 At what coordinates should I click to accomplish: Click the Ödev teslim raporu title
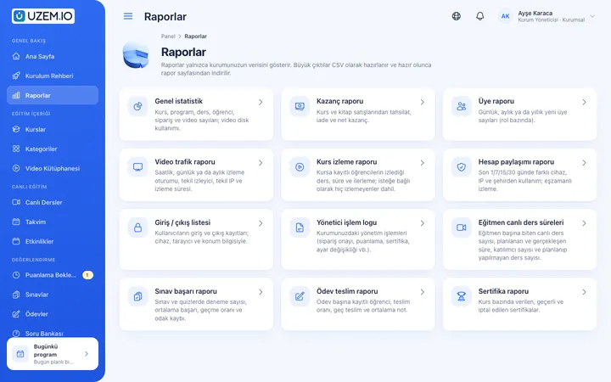pyautogui.click(x=347, y=291)
